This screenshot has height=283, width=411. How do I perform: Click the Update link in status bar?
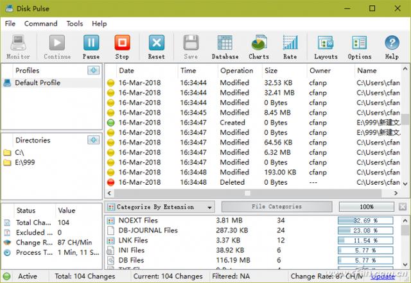(x=383, y=277)
